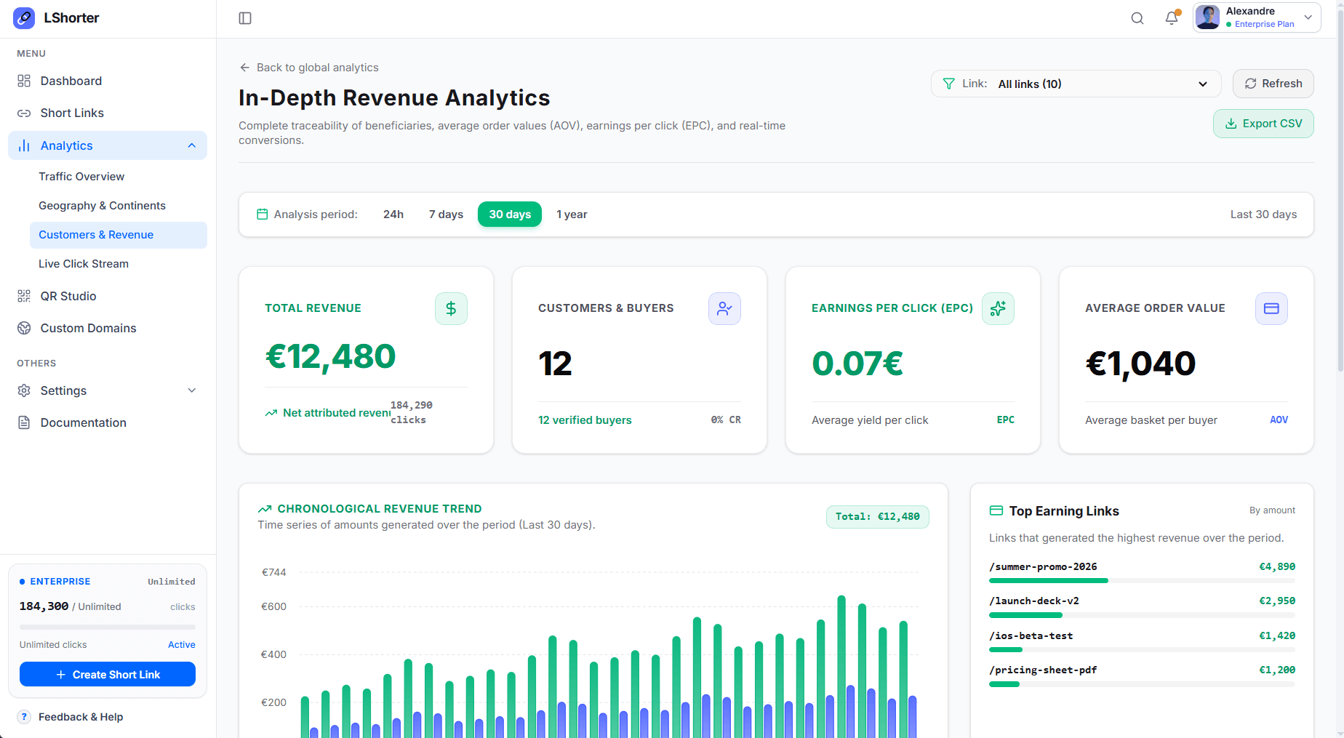Open Custom Domains menu item
This screenshot has width=1344, height=738.
108,328
